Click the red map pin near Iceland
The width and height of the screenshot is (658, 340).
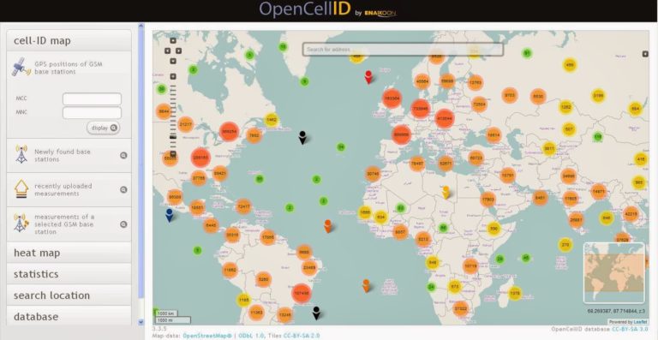pos(368,77)
